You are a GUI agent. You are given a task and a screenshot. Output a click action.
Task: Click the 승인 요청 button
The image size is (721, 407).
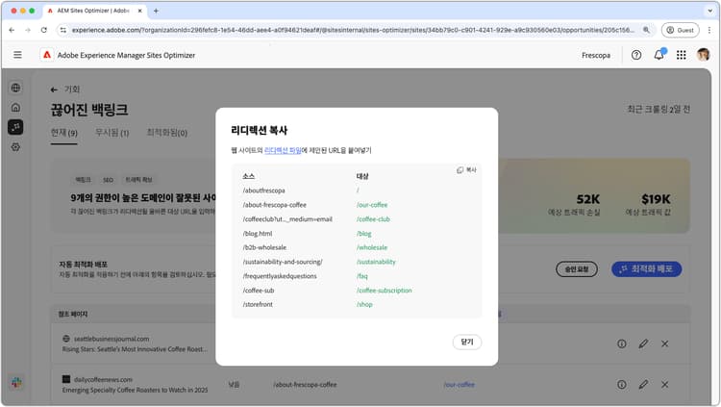[x=577, y=269]
